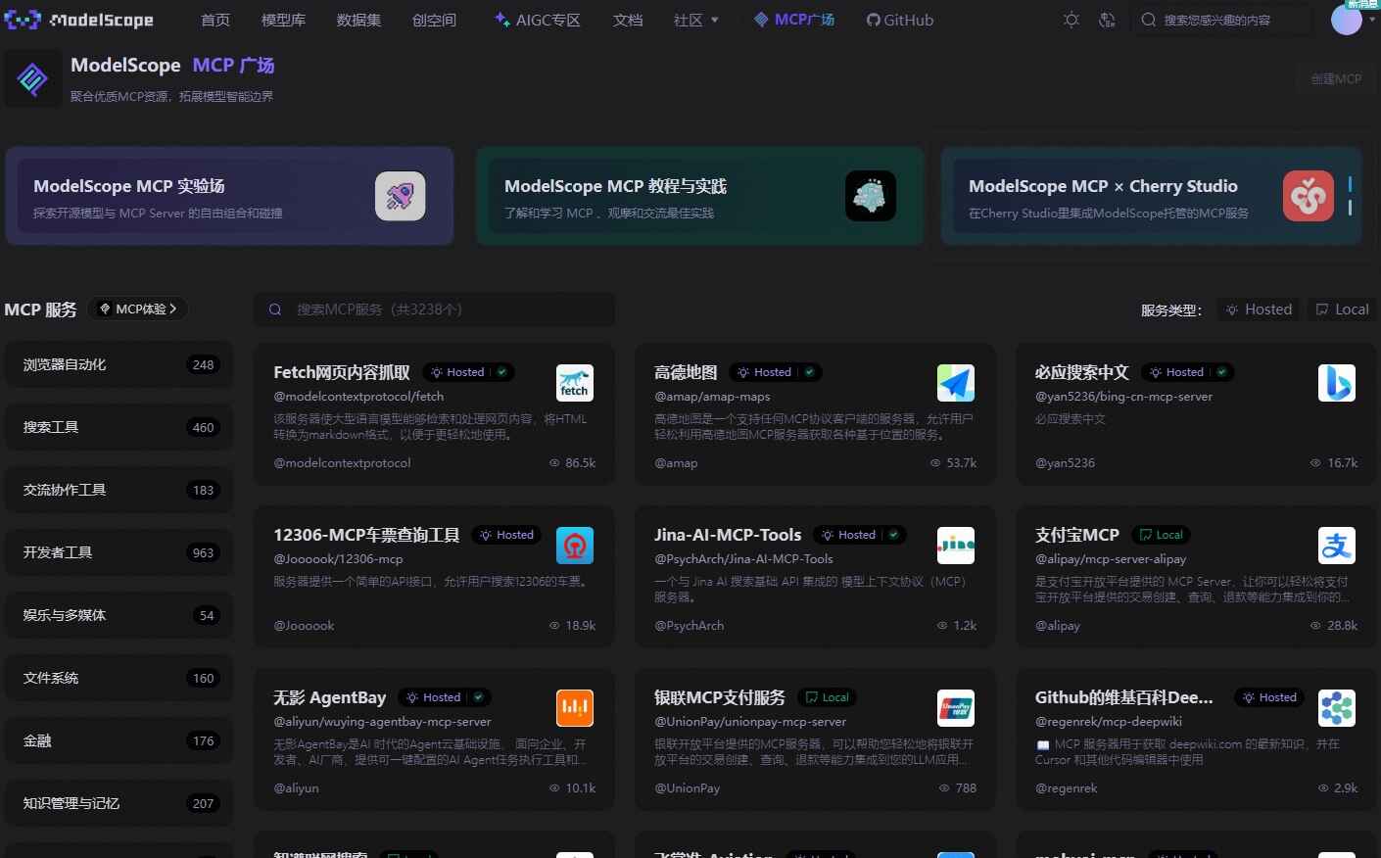This screenshot has height=858, width=1381.
Task: Open the ModelScope MCP 实验场 banner
Action: point(229,196)
